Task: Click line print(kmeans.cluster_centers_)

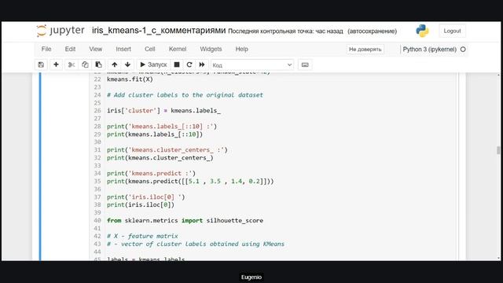Action: click(160, 158)
